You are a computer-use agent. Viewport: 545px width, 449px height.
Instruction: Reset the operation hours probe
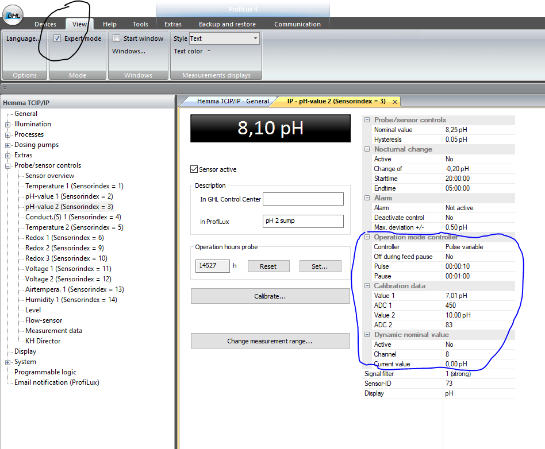268,266
